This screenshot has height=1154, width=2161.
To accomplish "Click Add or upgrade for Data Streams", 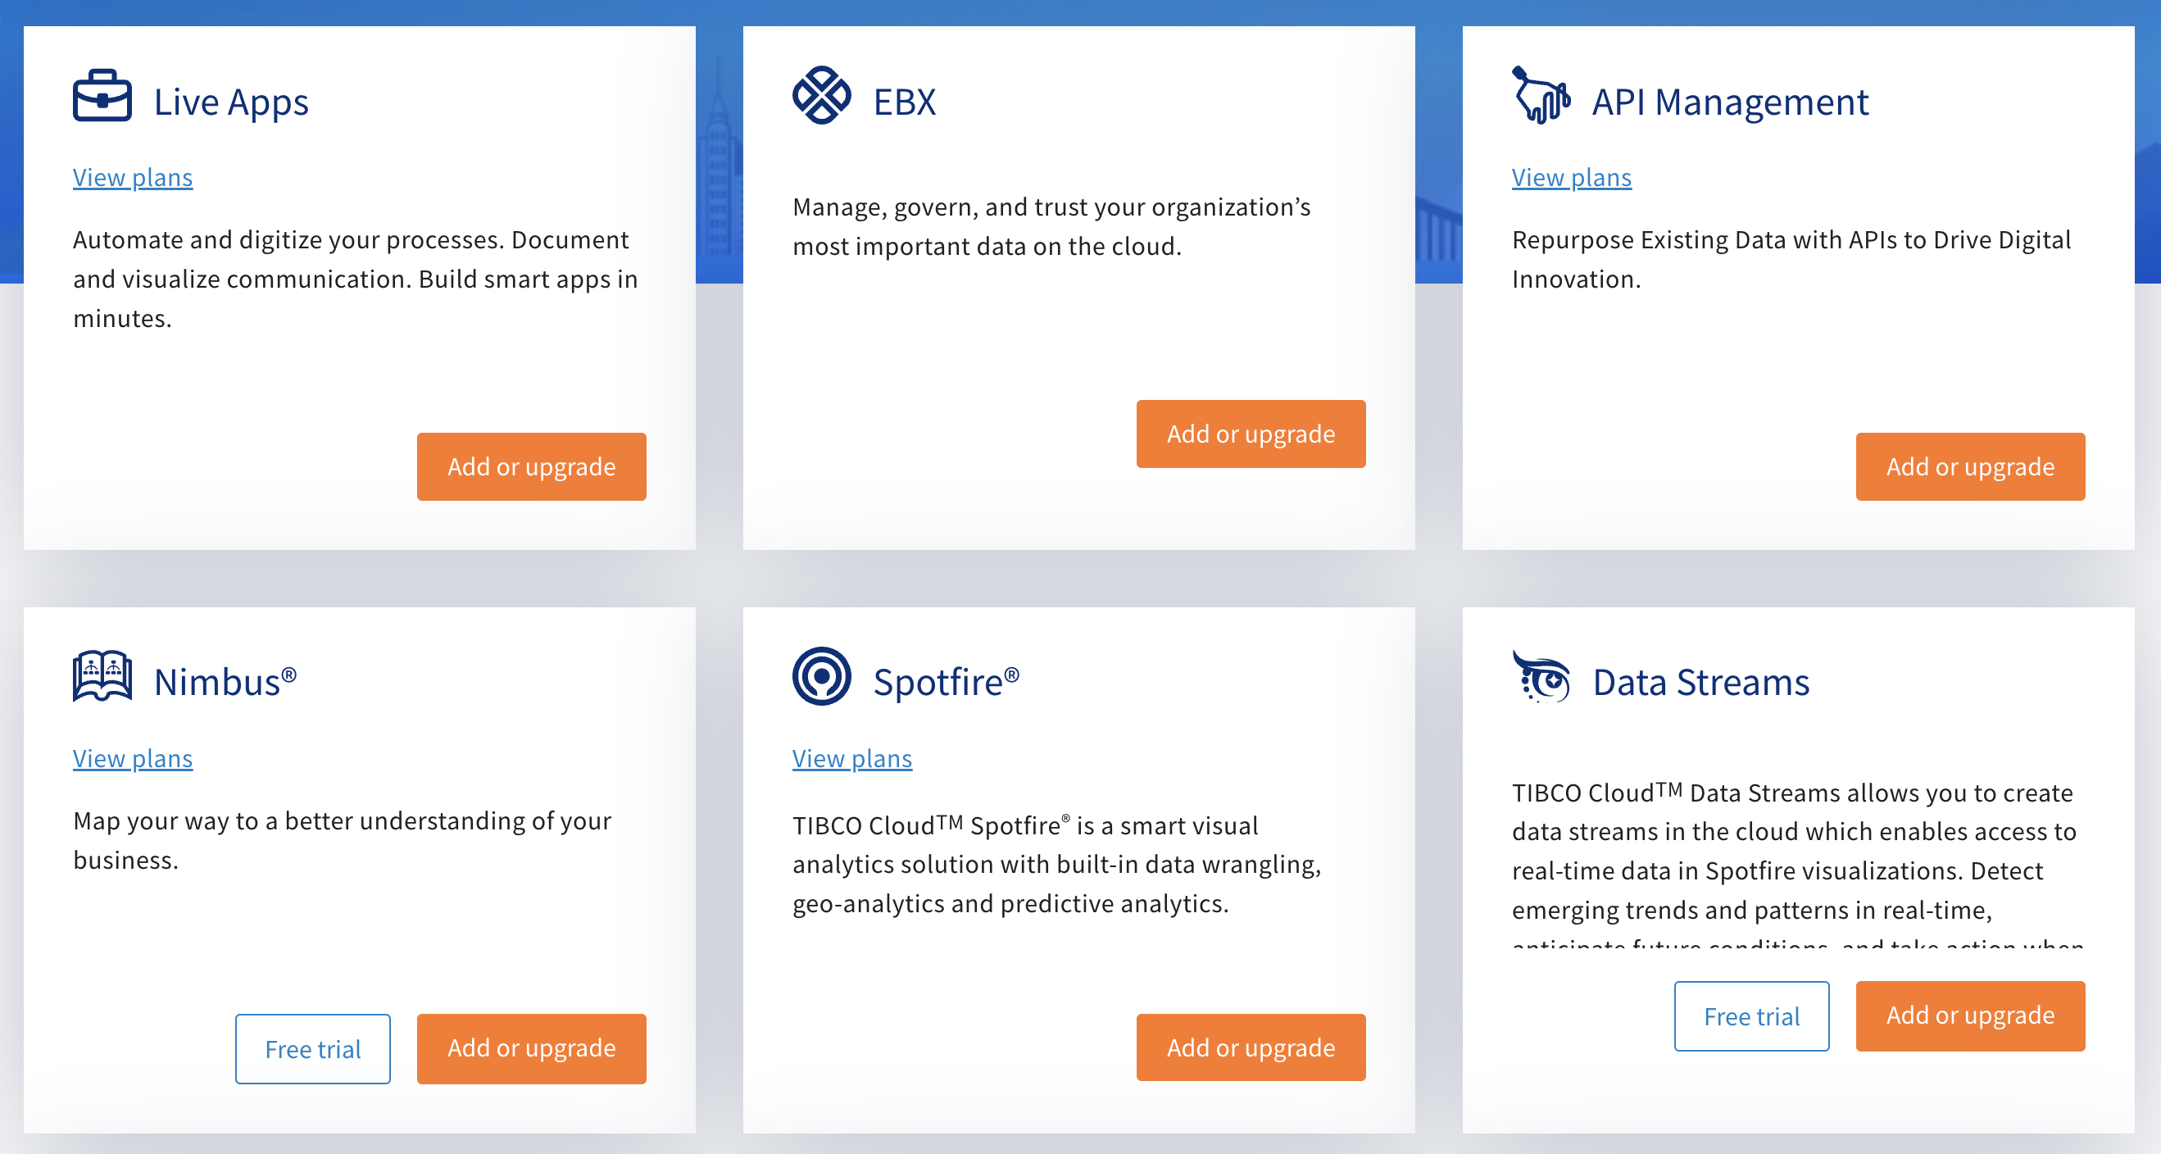I will point(1970,1015).
